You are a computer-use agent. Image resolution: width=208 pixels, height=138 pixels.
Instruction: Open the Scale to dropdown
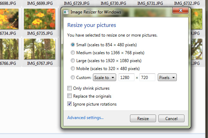(x=105, y=77)
